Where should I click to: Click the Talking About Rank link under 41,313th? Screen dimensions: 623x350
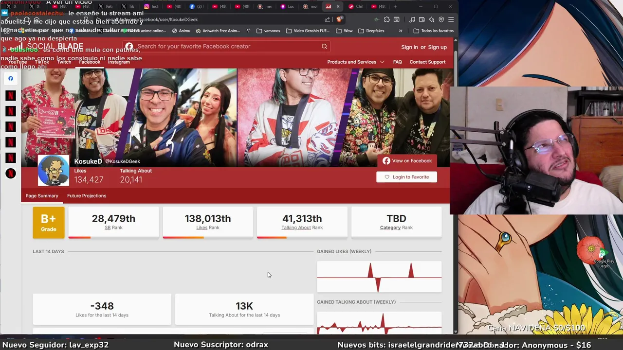coord(302,227)
